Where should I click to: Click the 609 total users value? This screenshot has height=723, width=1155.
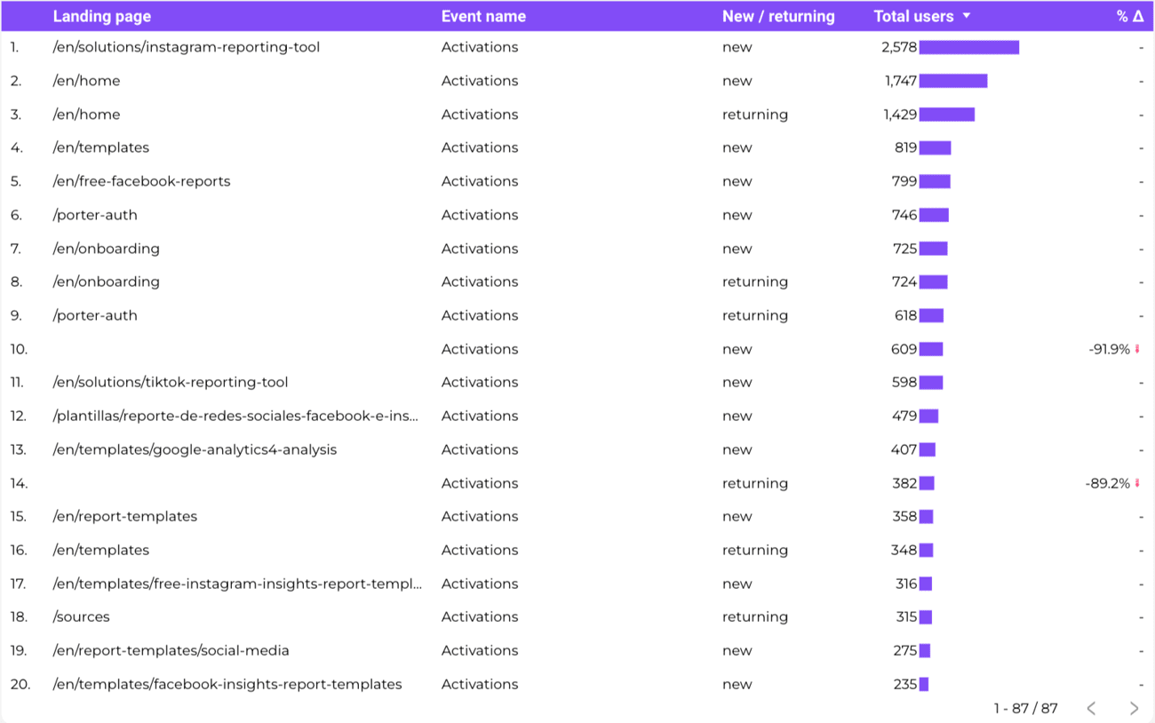point(904,349)
